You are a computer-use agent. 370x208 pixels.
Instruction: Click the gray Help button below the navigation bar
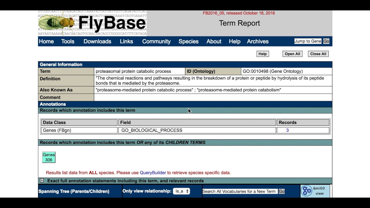tap(262, 54)
